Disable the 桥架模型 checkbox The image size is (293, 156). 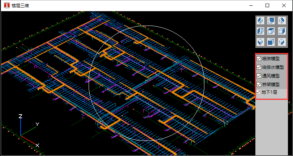pyautogui.click(x=259, y=84)
